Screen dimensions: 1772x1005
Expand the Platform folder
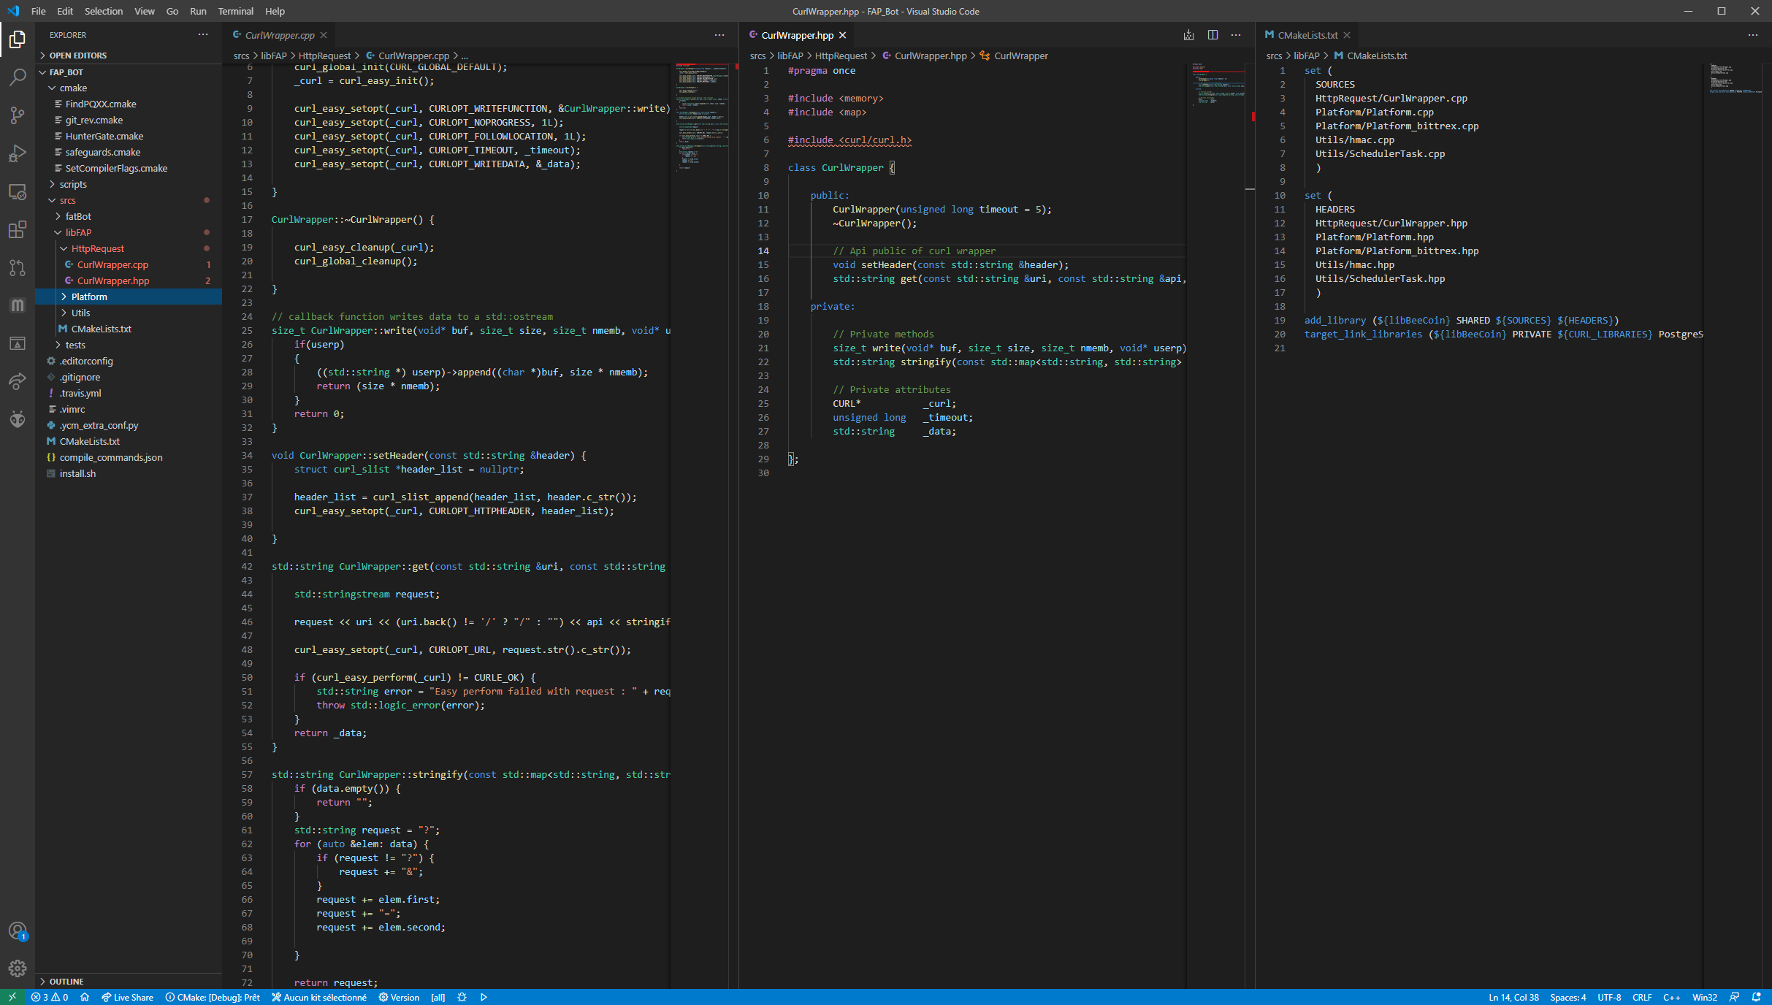click(129, 297)
